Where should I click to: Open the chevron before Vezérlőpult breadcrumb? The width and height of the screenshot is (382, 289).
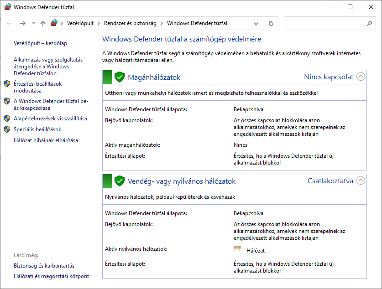[62, 23]
